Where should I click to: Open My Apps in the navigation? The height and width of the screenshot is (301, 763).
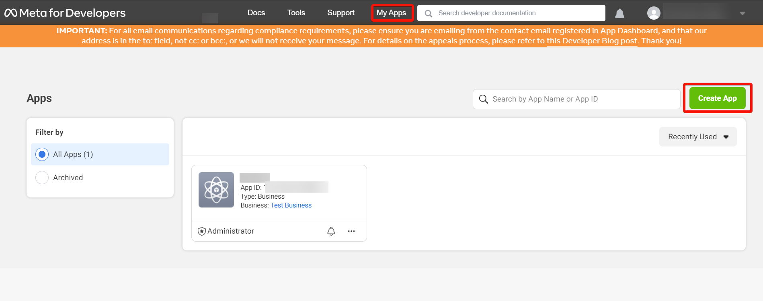coord(391,13)
